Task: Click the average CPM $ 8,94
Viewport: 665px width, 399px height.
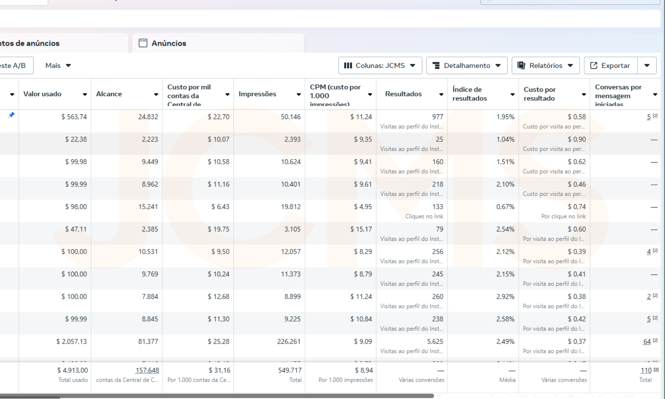Action: 364,370
